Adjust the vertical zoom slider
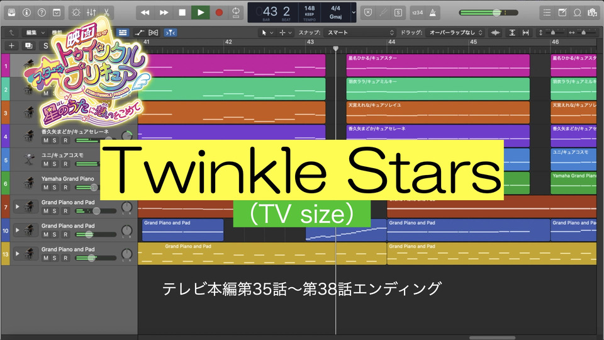The height and width of the screenshot is (340, 604). click(552, 33)
